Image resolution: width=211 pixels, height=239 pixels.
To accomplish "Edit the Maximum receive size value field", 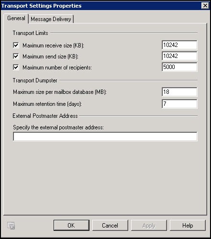I will click(179, 45).
